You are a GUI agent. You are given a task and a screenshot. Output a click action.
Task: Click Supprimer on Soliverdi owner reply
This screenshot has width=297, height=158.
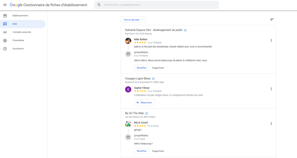click(158, 68)
